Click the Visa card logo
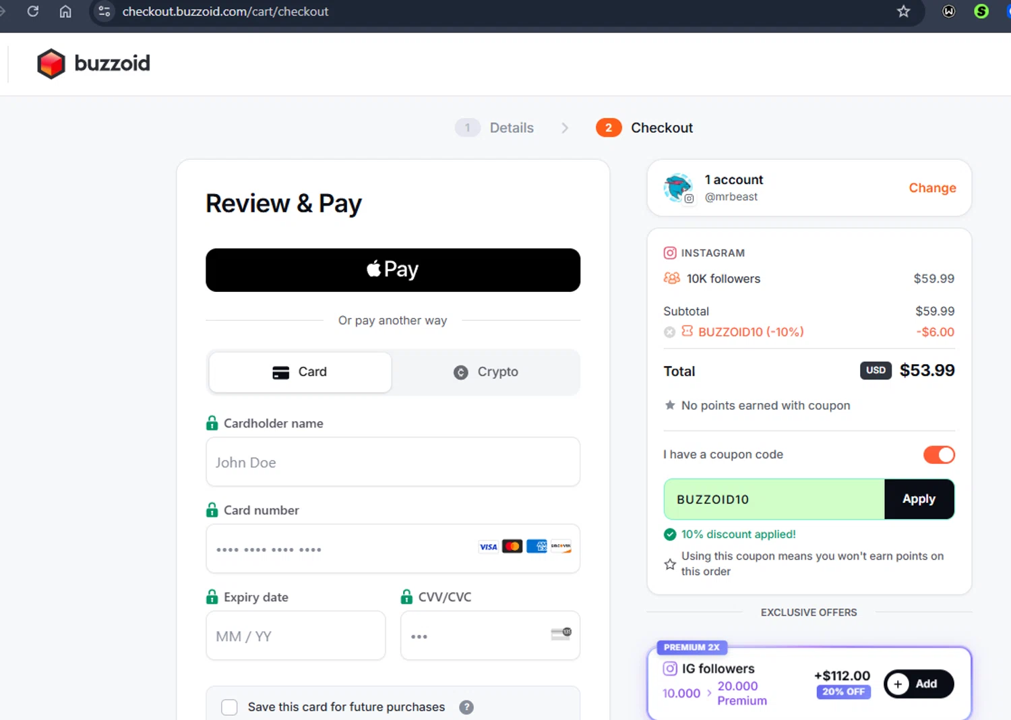Viewport: 1011px width, 720px height. [489, 547]
